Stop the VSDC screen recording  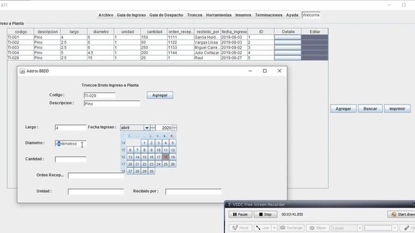[x=265, y=214]
